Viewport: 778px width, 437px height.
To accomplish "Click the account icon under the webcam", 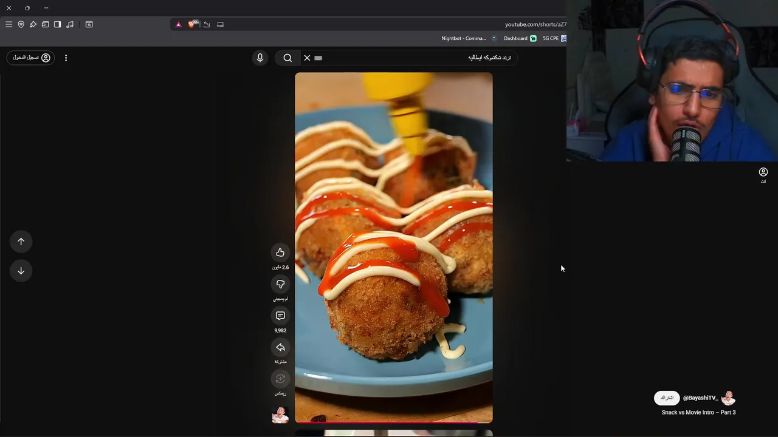I will click(763, 172).
